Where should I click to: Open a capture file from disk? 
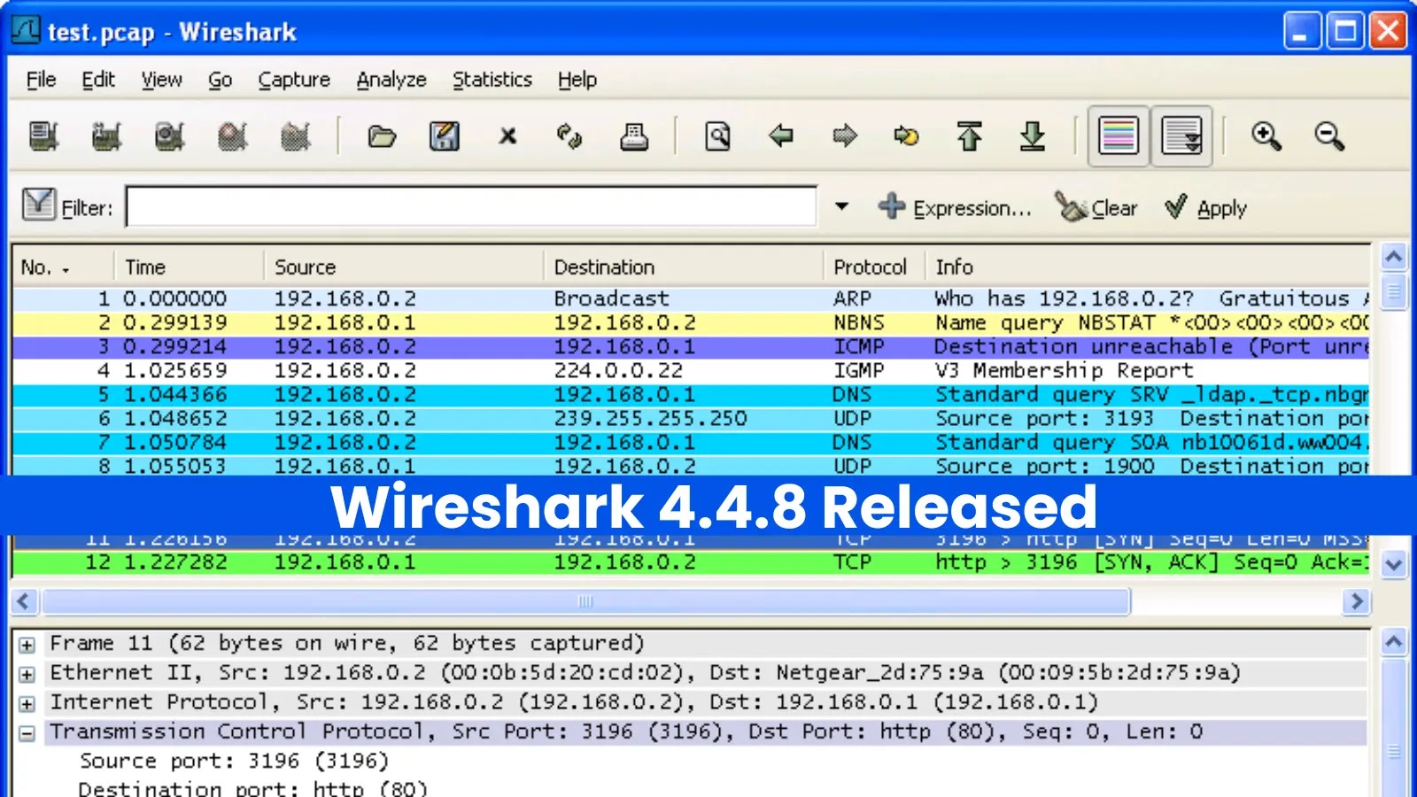point(380,136)
